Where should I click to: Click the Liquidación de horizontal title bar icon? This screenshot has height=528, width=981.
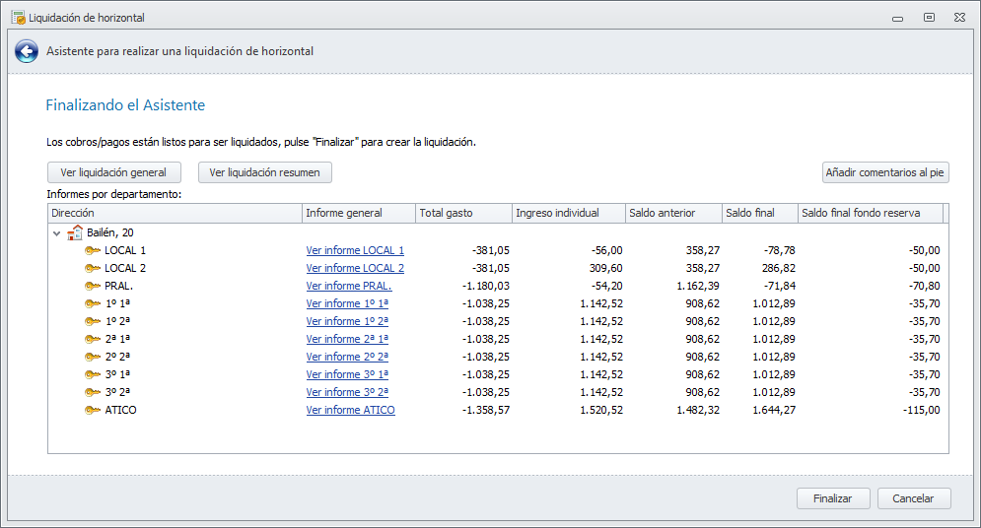point(18,17)
